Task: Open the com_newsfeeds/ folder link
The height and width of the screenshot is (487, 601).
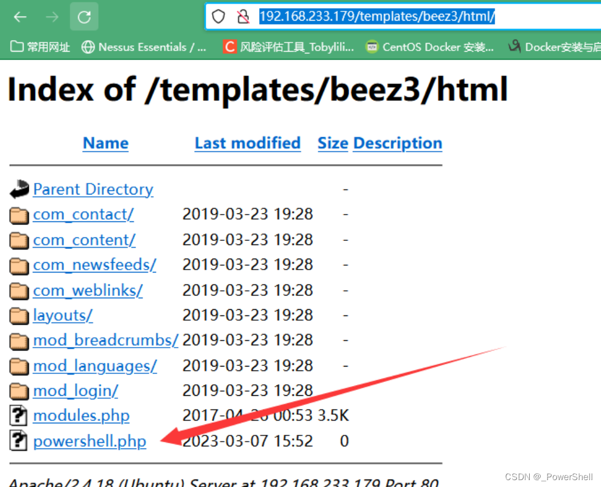Action: tap(95, 265)
